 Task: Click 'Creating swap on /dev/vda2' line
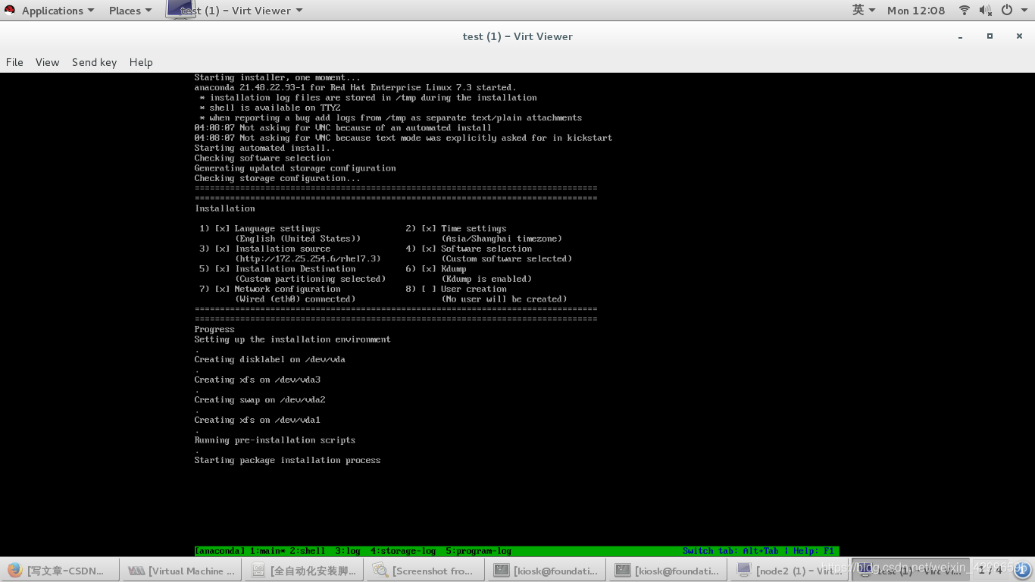(x=260, y=399)
